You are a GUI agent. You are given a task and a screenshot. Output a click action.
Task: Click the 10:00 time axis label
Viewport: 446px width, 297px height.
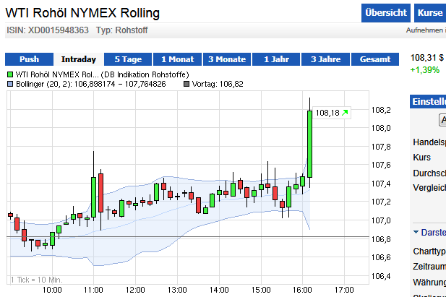tap(52, 290)
